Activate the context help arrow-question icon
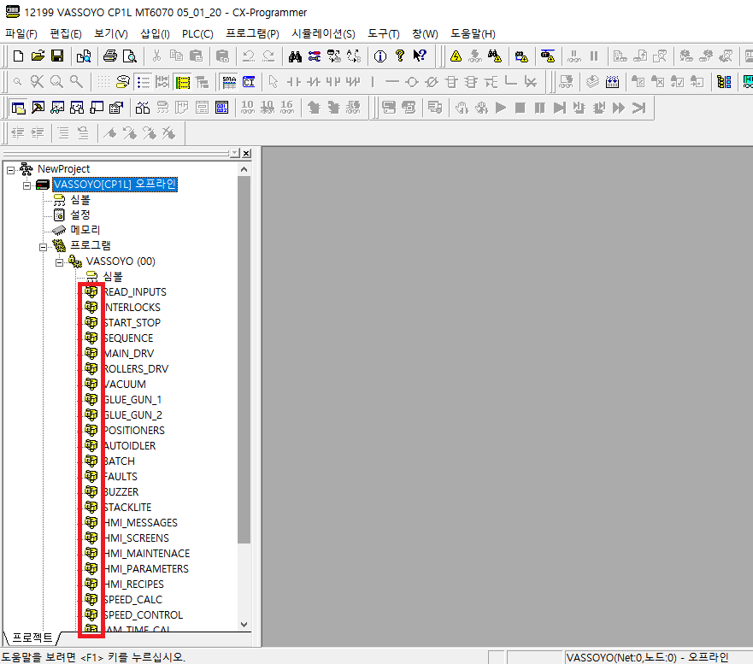The height and width of the screenshot is (664, 753). (420, 56)
